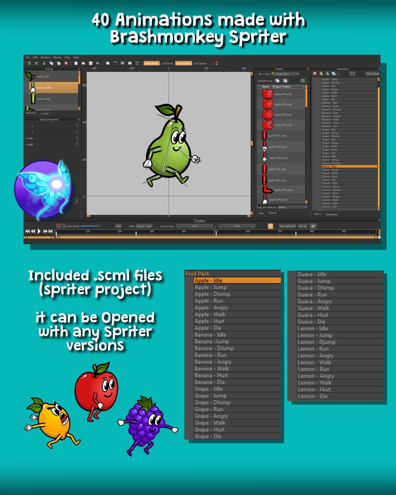Open the Modes menu
This screenshot has width=396, height=495.
57,57
